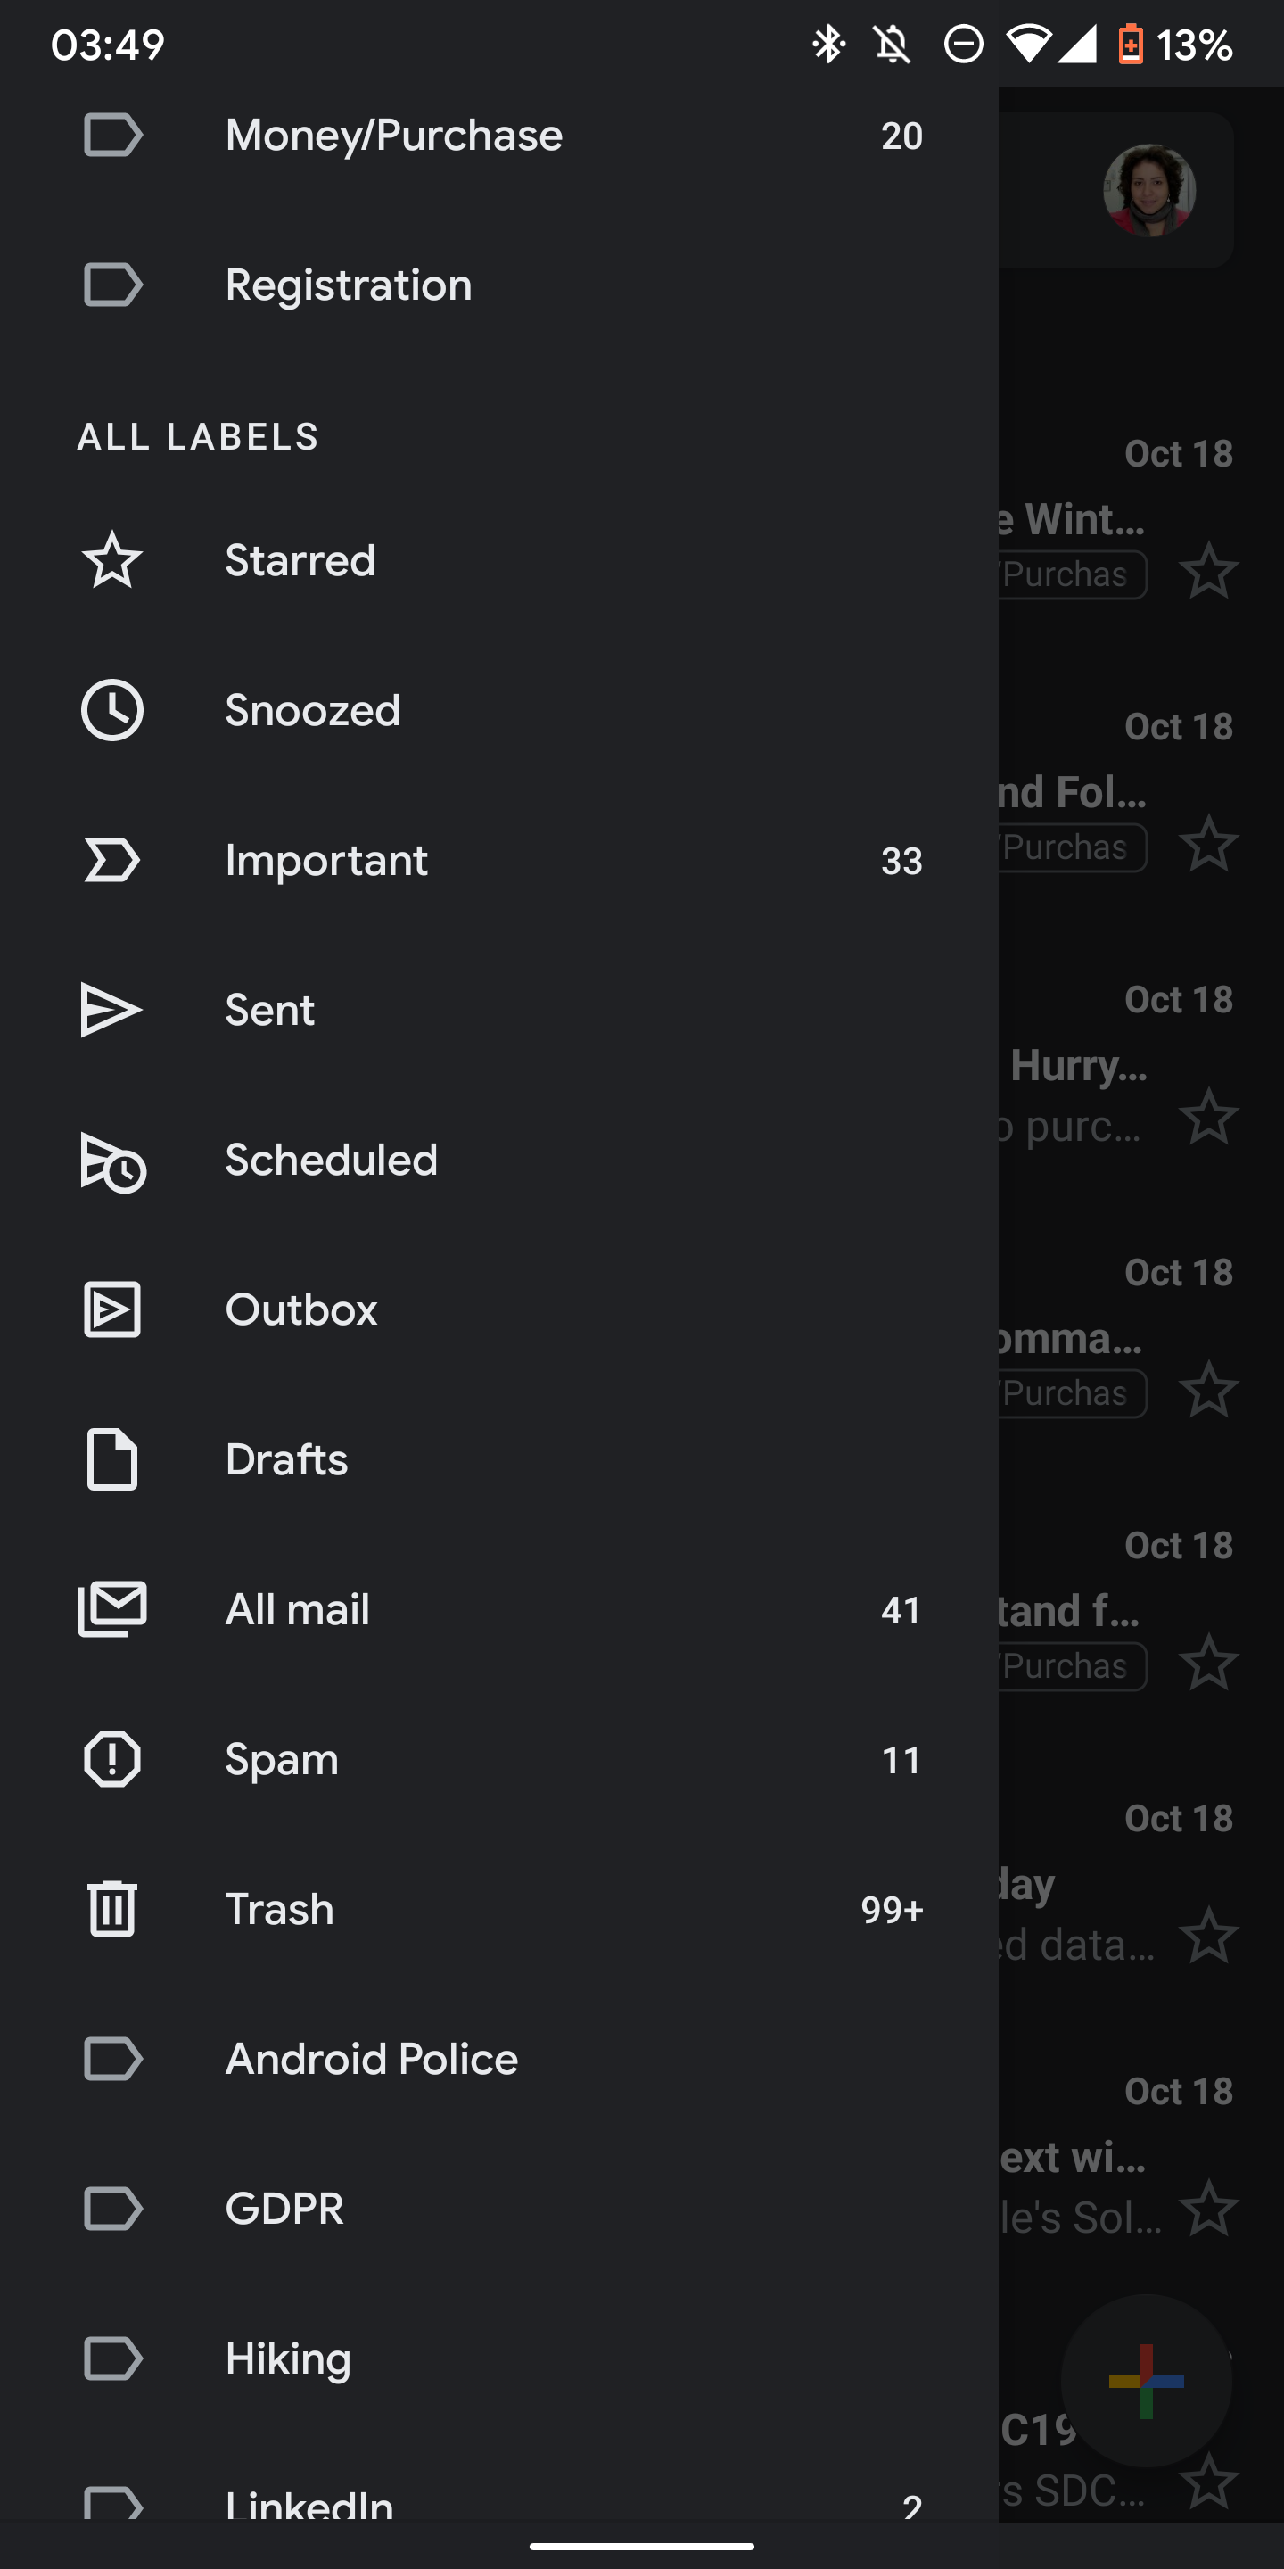The width and height of the screenshot is (1284, 2569).
Task: Star the Oct 18 email ending 'Wint…'
Action: coord(1208,572)
